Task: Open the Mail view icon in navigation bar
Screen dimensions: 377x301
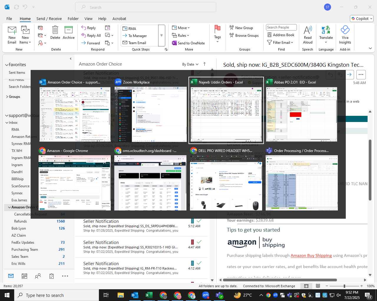Action: 11,276
